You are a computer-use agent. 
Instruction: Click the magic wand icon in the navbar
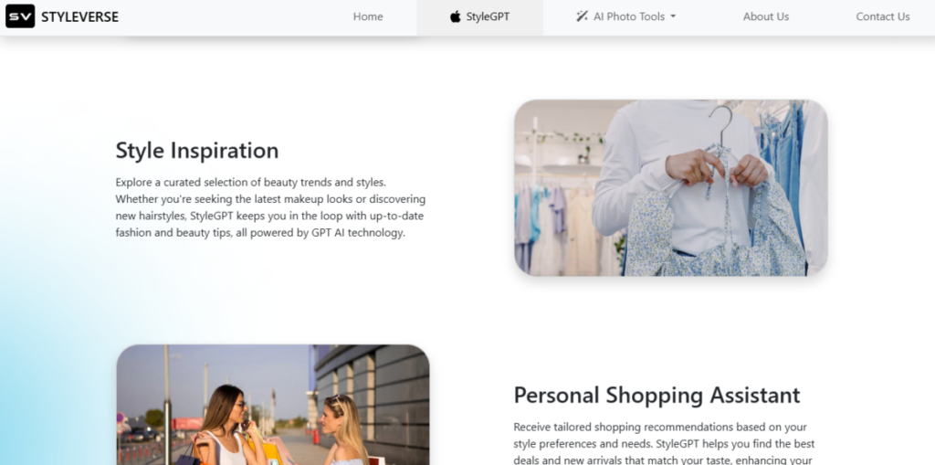tap(582, 16)
